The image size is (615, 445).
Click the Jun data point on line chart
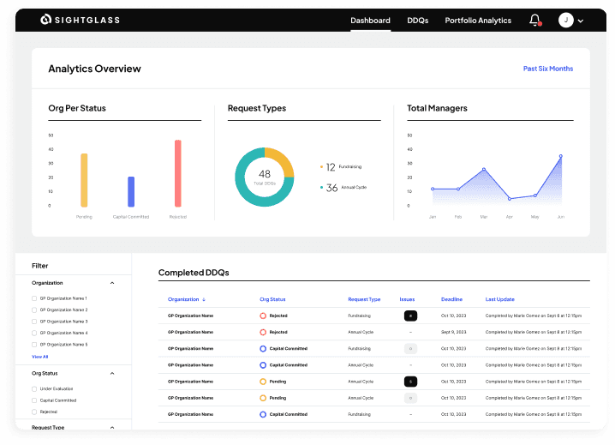pyautogui.click(x=560, y=156)
